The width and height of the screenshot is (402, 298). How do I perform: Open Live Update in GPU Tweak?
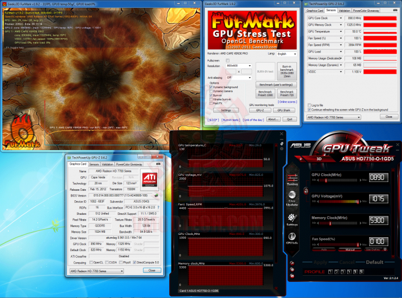point(292,198)
